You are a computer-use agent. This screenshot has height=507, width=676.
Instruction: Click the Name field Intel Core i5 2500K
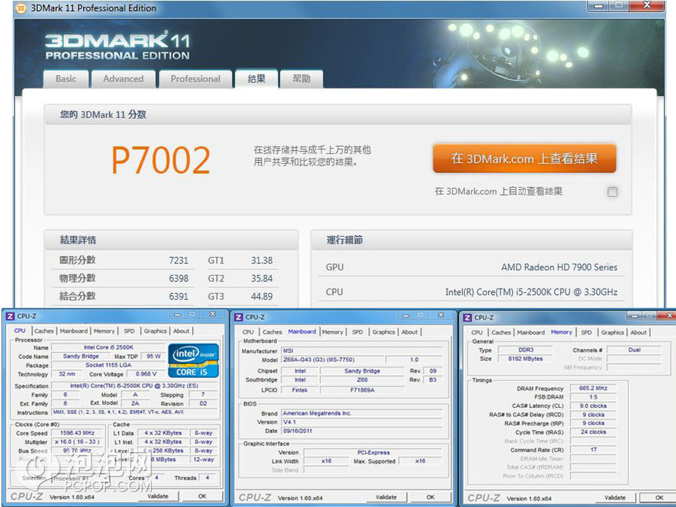pos(108,347)
